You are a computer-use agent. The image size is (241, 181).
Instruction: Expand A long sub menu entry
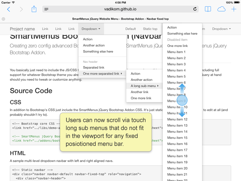point(144,86)
